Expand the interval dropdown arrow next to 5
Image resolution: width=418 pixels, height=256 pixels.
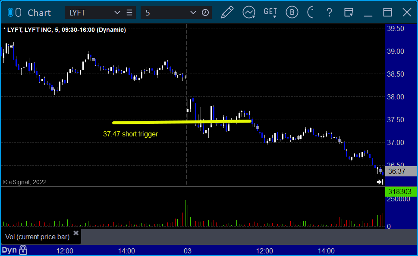(x=193, y=12)
